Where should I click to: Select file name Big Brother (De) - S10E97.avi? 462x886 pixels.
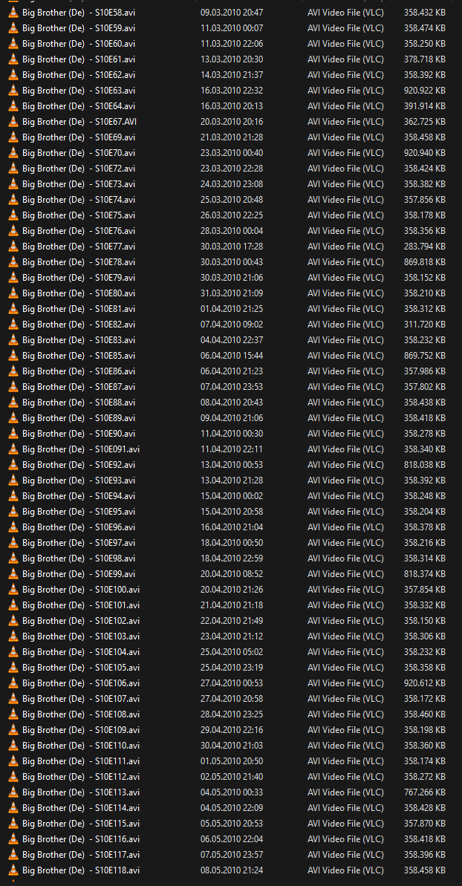click(x=79, y=542)
